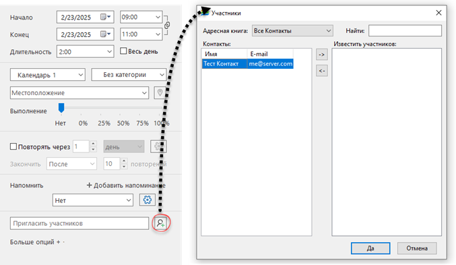
Task: Click the Выполнение progress slider handle
Action: tap(61, 107)
